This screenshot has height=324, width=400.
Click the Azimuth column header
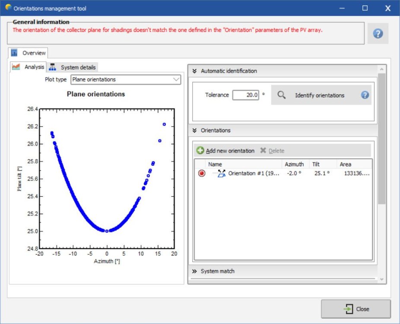click(x=294, y=164)
